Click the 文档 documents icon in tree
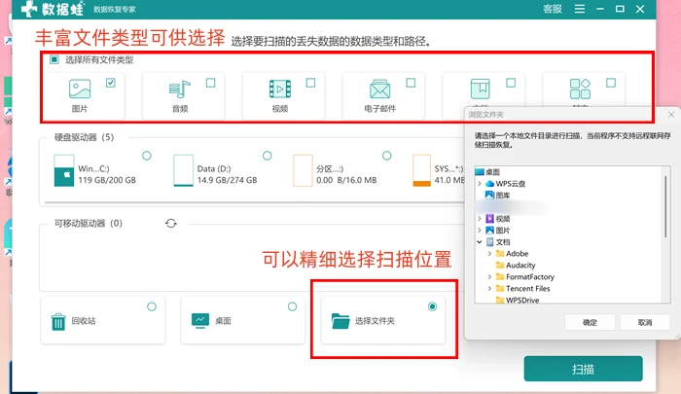This screenshot has height=394, width=681. 490,242
